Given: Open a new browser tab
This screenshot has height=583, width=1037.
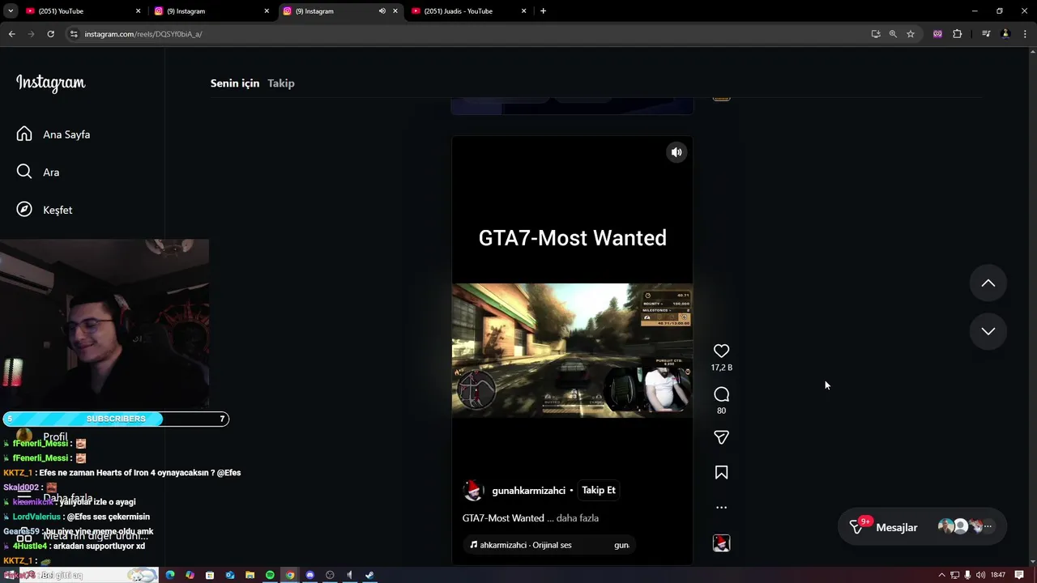Looking at the screenshot, I should [x=543, y=11].
